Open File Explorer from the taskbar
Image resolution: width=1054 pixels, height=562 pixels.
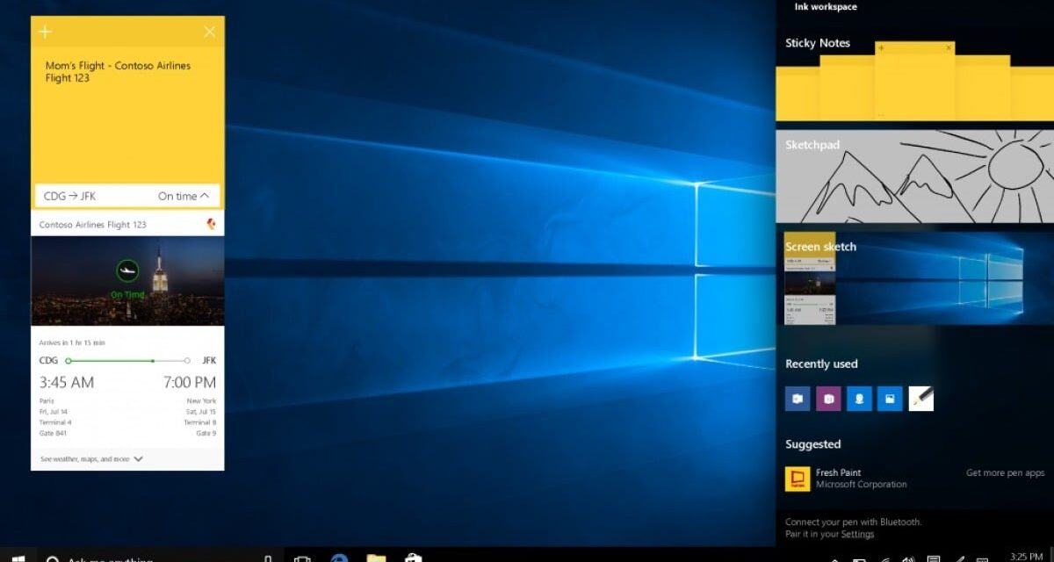376,558
